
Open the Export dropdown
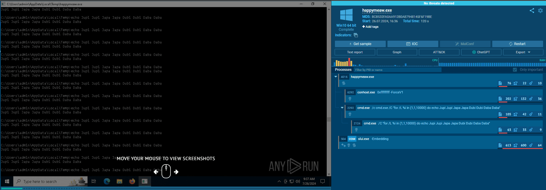pos(523,52)
